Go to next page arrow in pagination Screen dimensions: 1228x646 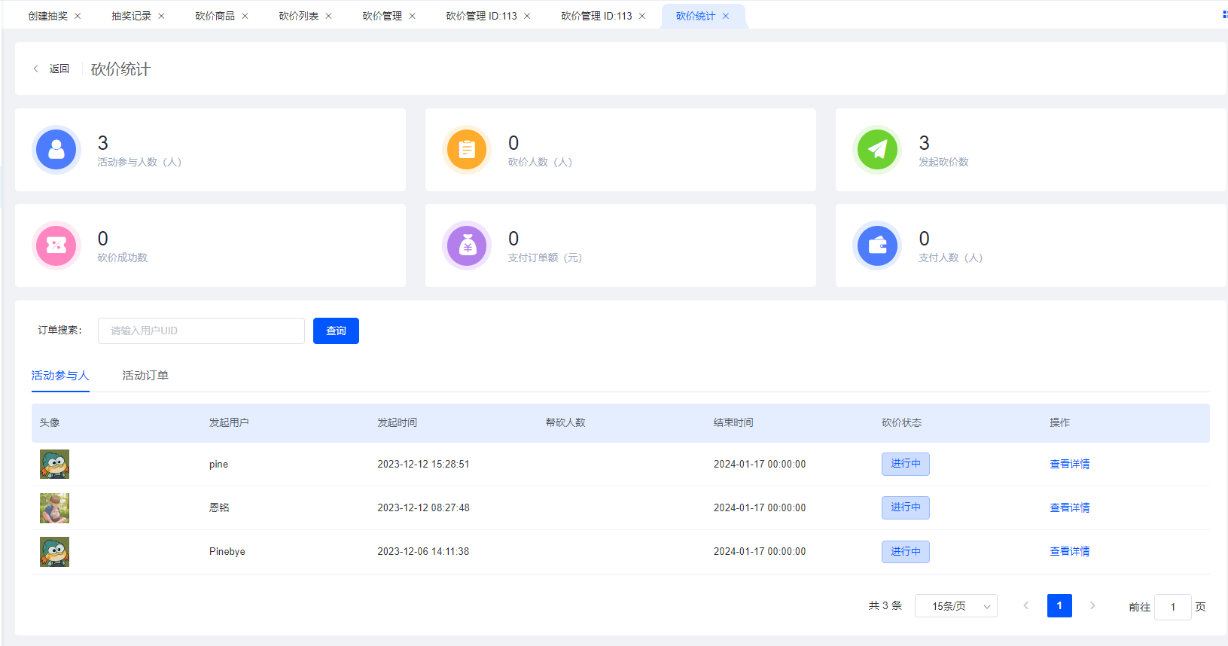click(1092, 605)
